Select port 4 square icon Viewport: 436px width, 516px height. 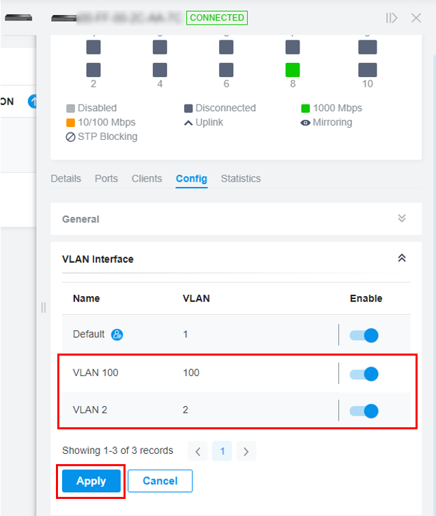point(160,70)
